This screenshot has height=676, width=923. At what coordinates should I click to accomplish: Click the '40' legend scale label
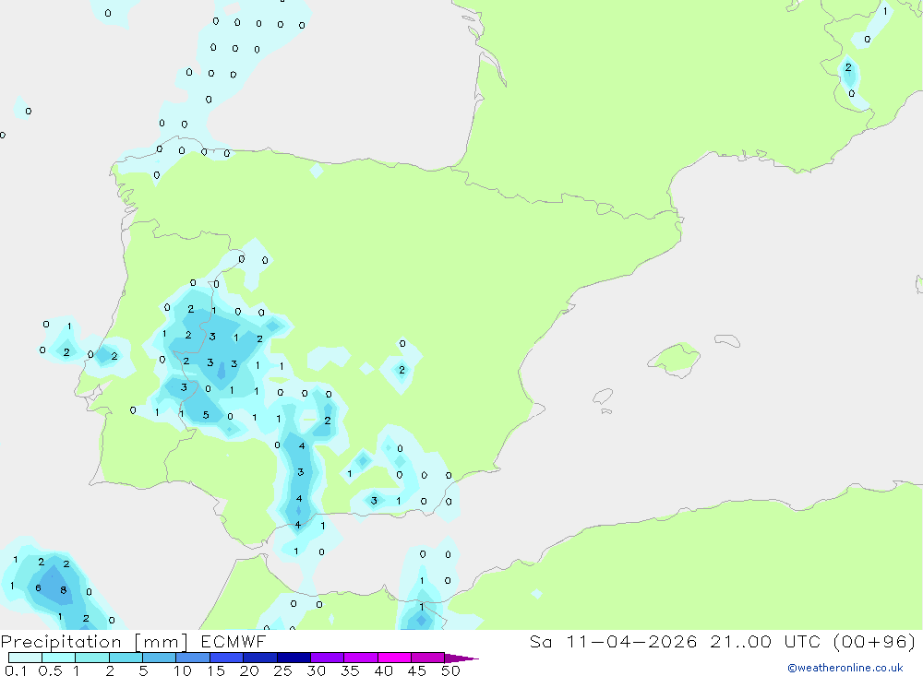(383, 670)
